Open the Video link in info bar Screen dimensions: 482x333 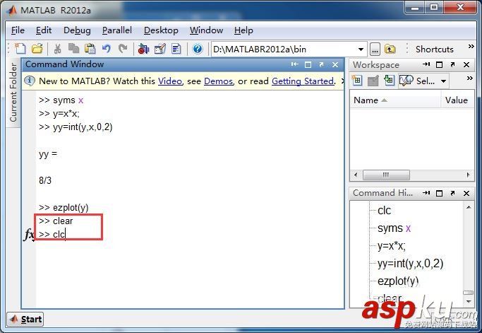click(170, 81)
